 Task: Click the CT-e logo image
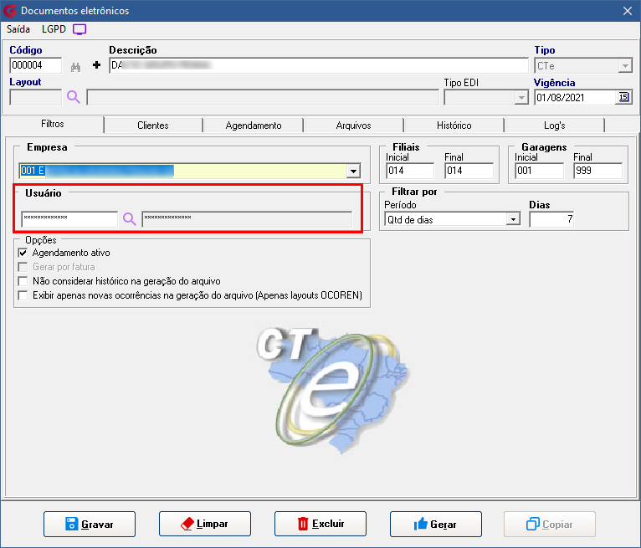(334, 390)
